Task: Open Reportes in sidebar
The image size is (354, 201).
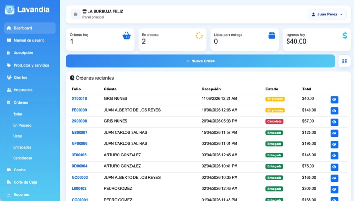Action: [30, 195]
